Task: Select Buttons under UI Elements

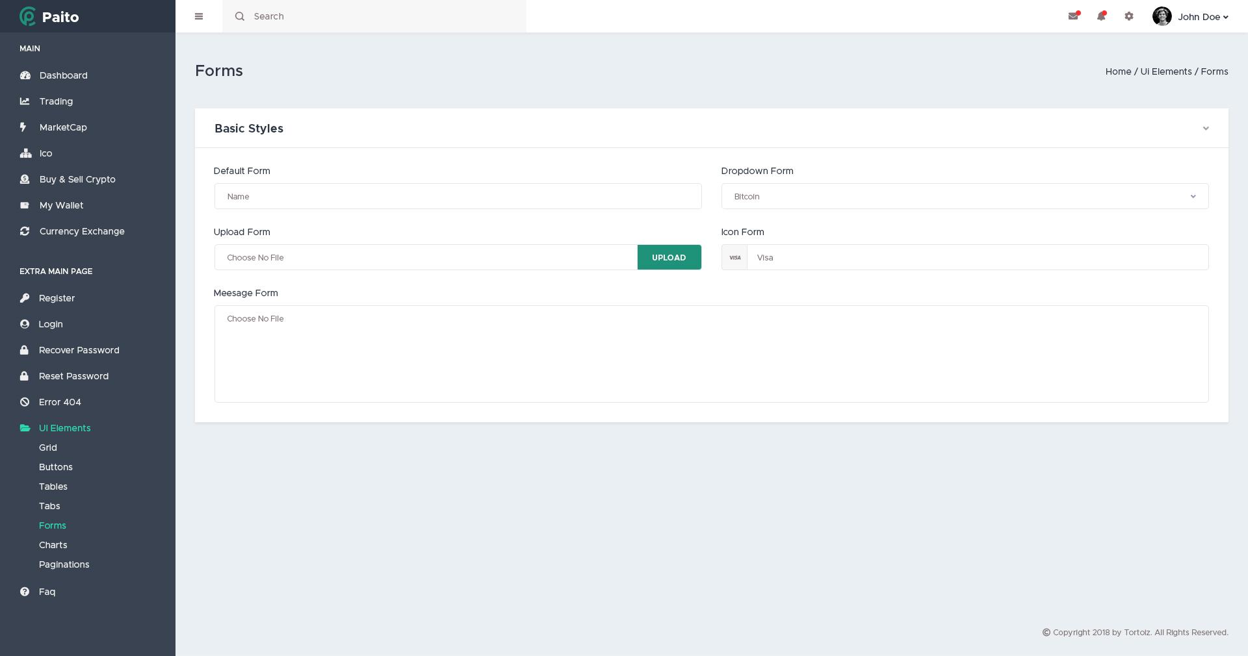Action: click(55, 467)
